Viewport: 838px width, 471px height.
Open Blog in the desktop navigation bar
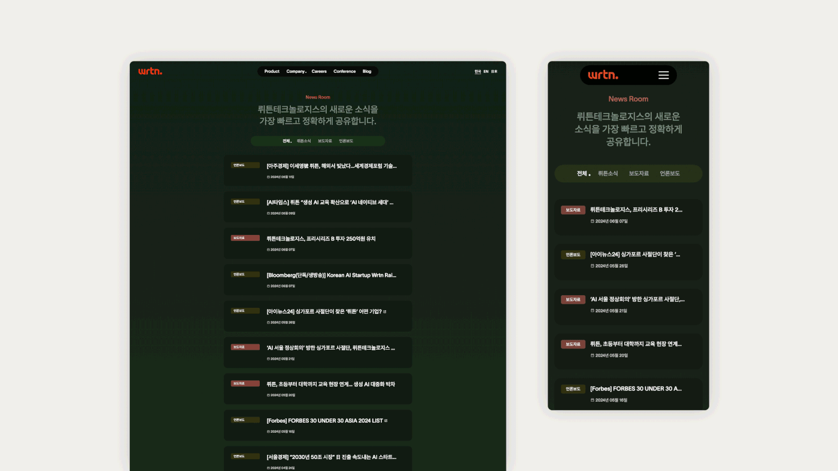click(367, 71)
